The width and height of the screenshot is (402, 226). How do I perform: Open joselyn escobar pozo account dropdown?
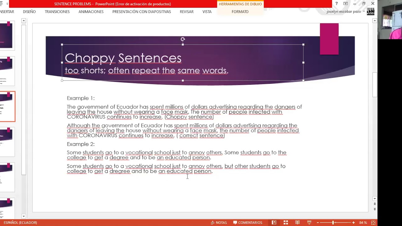point(364,12)
